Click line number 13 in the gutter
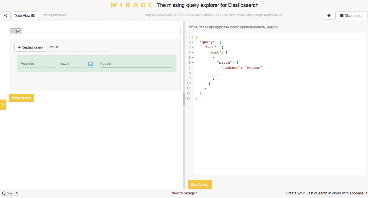Screen dimensions: 368x198 (189, 98)
